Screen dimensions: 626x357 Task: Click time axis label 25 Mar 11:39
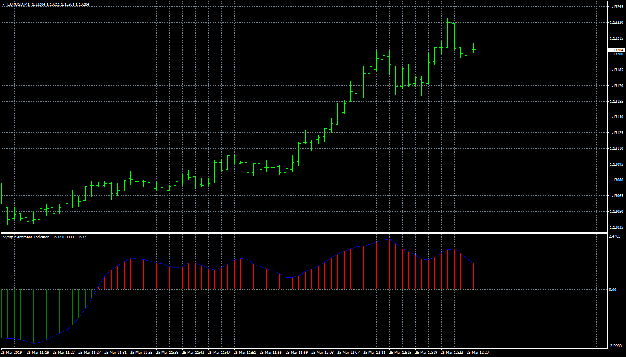tap(167, 353)
